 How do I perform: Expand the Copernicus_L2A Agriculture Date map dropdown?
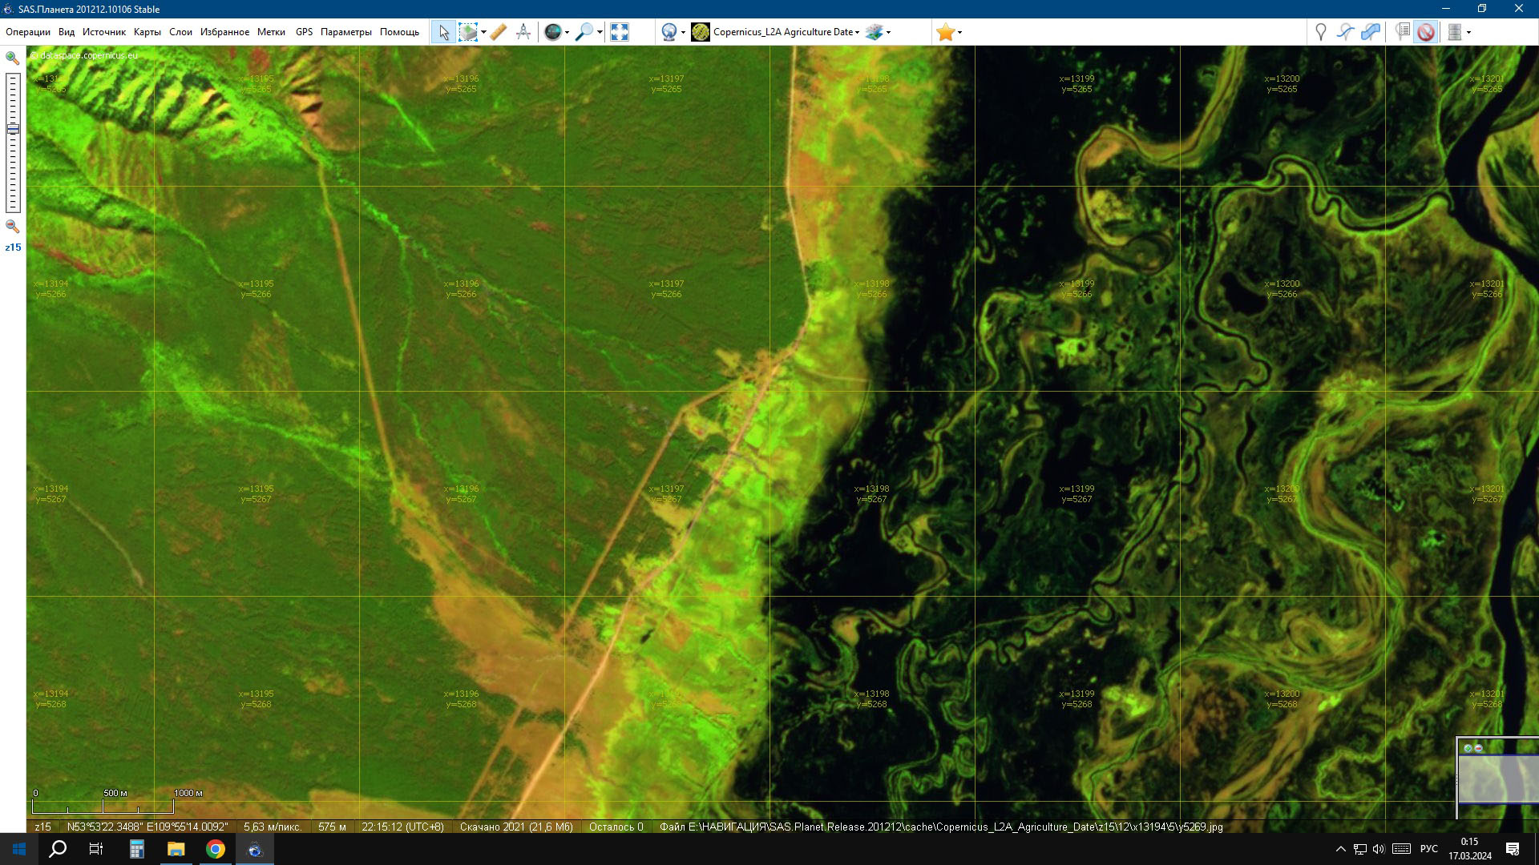(x=857, y=33)
